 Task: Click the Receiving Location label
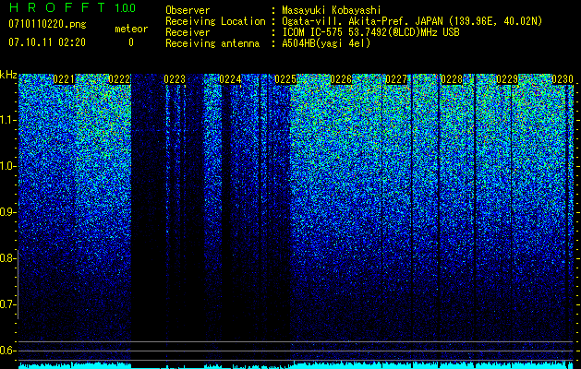click(215, 21)
